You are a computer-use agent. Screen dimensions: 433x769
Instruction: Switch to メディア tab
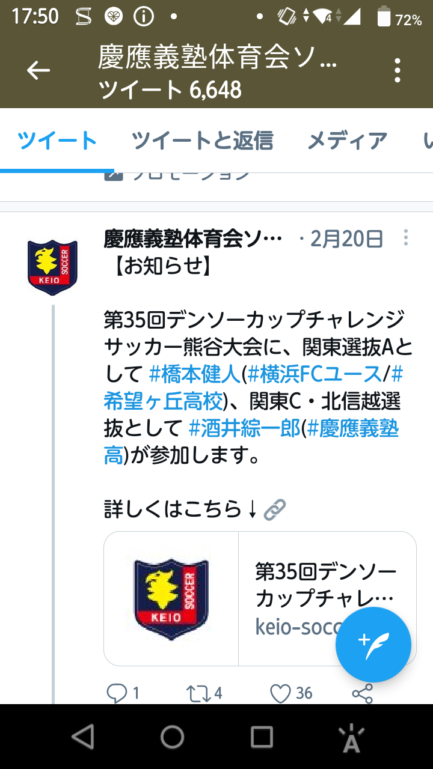tap(347, 141)
